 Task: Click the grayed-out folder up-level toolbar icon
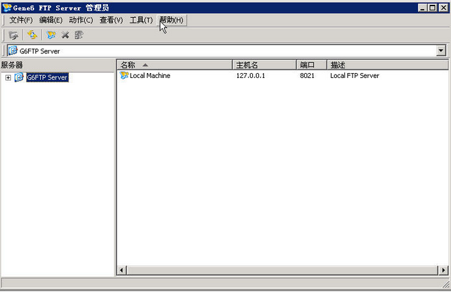click(x=13, y=36)
